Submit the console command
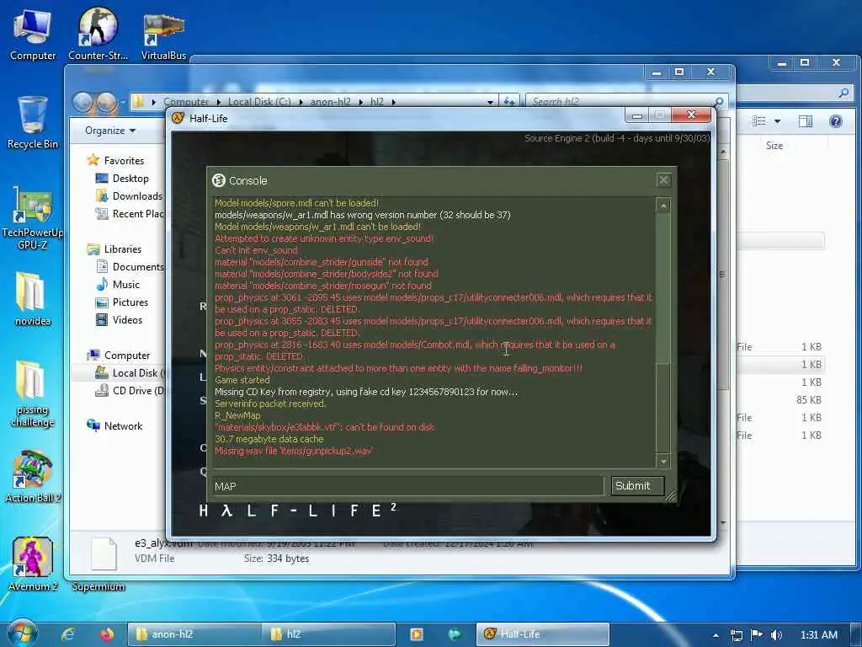This screenshot has width=862, height=647. pyautogui.click(x=638, y=486)
